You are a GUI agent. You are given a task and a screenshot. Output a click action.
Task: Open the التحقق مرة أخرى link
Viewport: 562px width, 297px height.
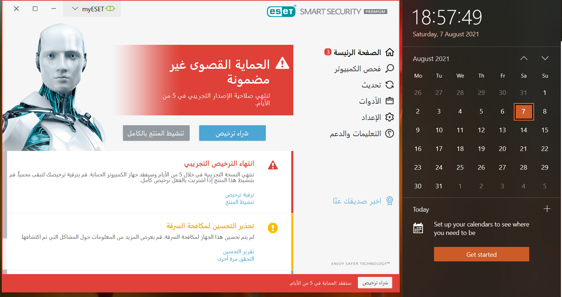point(236,259)
